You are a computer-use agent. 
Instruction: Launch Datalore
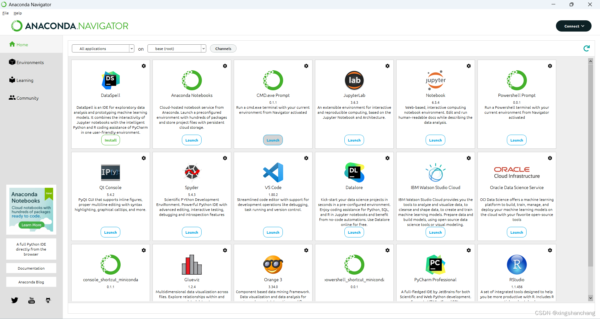[x=354, y=232]
